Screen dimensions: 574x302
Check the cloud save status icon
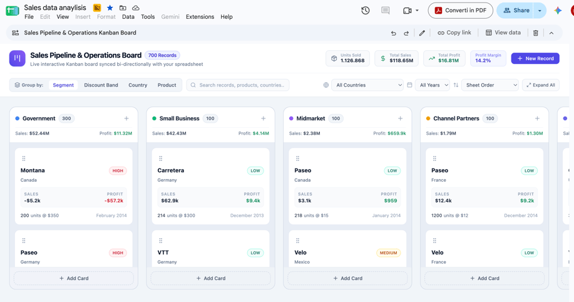tap(136, 8)
